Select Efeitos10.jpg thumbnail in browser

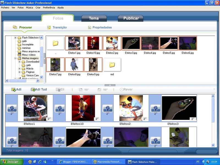93,43
